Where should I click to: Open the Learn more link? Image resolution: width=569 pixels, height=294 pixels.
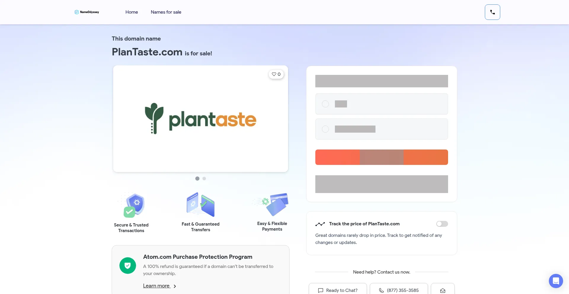tap(156, 286)
